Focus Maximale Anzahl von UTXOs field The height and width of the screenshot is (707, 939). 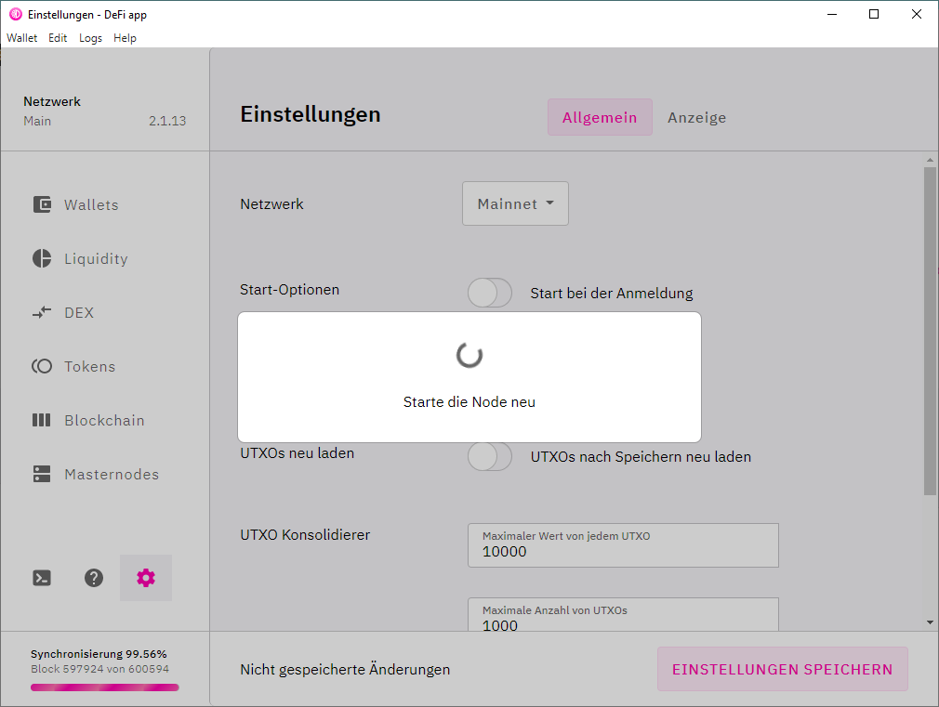(624, 614)
